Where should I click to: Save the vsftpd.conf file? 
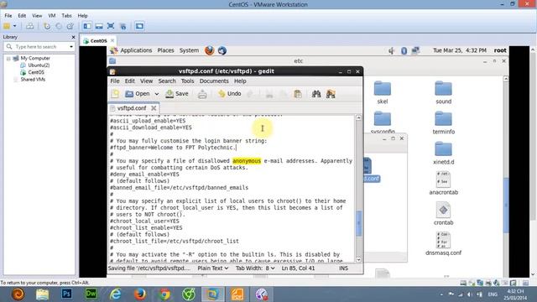[177, 94]
